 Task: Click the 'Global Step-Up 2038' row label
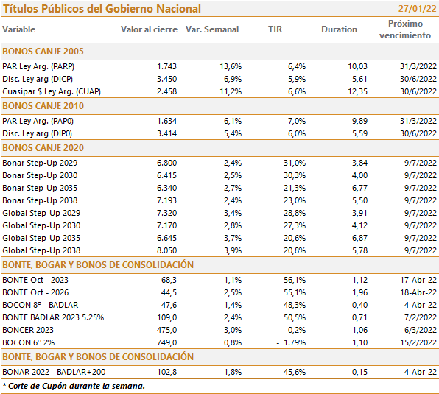[41, 250]
